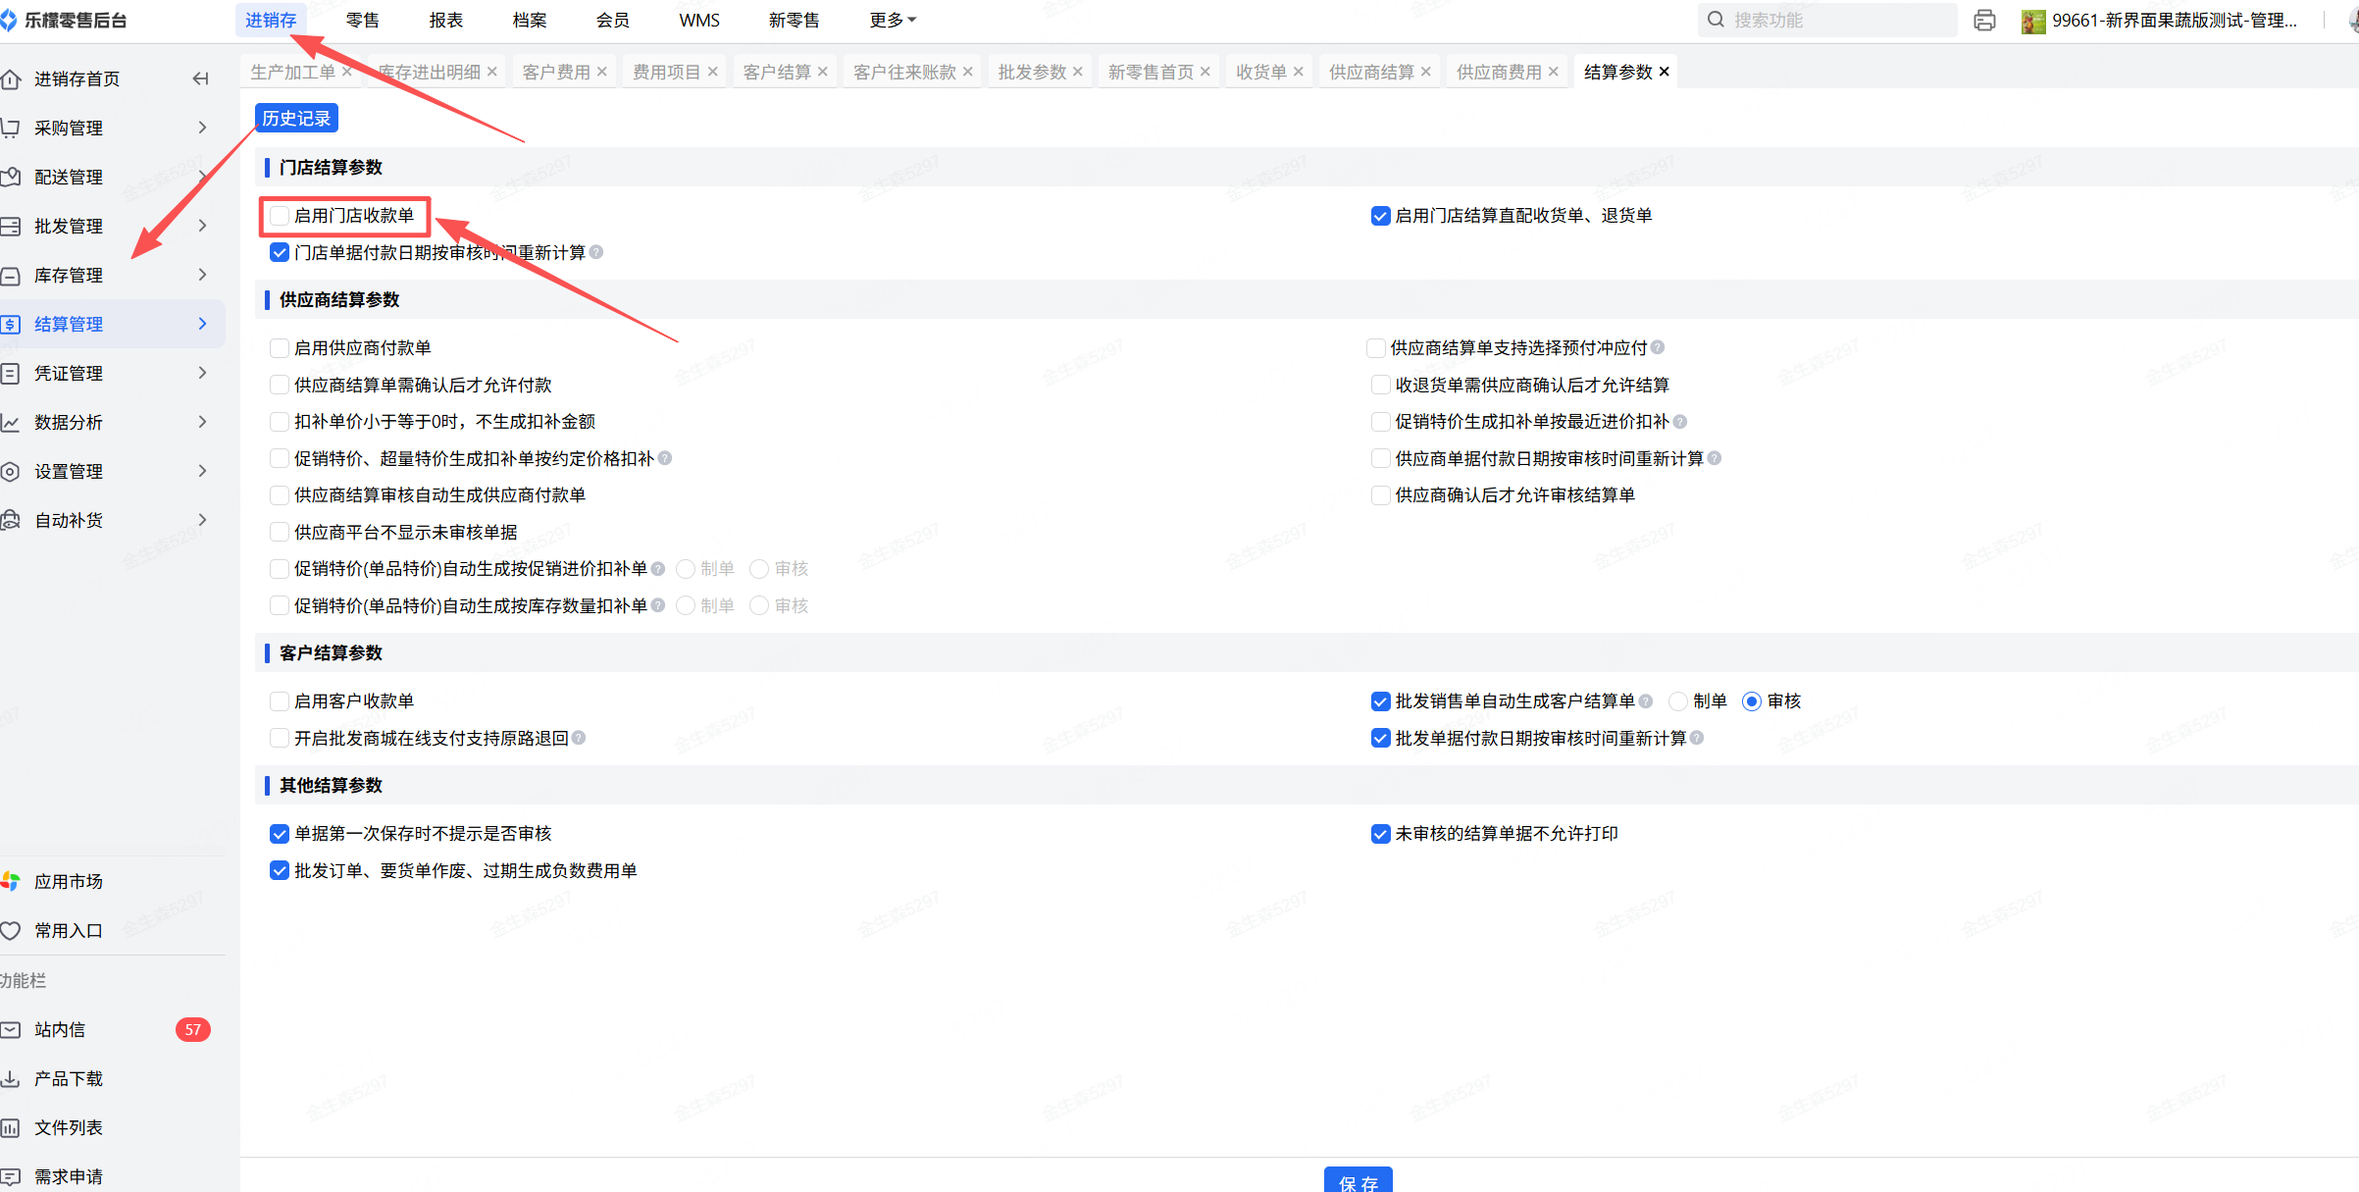Open 常用入口 heart icon entry
Image resolution: width=2359 pixels, height=1192 pixels.
click(12, 930)
